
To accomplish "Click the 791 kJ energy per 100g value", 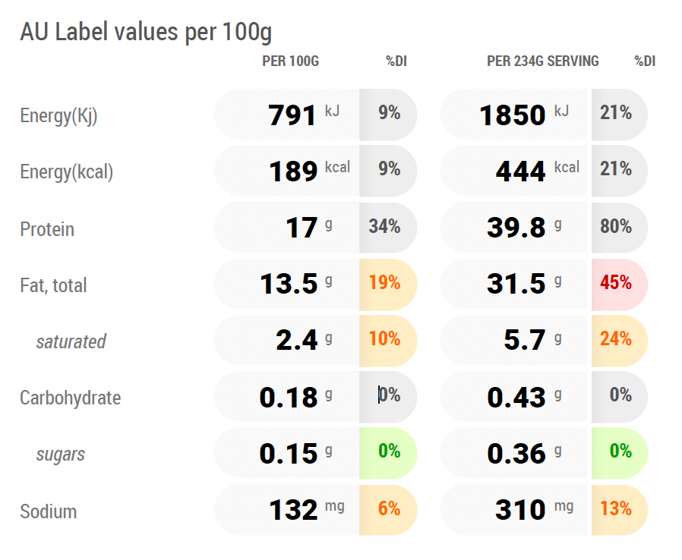I will pyautogui.click(x=286, y=115).
